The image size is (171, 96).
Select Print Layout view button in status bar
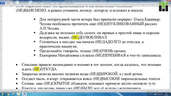tap(147, 91)
